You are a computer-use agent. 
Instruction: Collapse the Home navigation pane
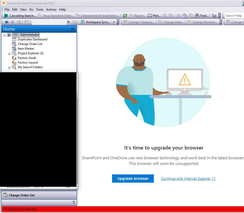[73, 29]
